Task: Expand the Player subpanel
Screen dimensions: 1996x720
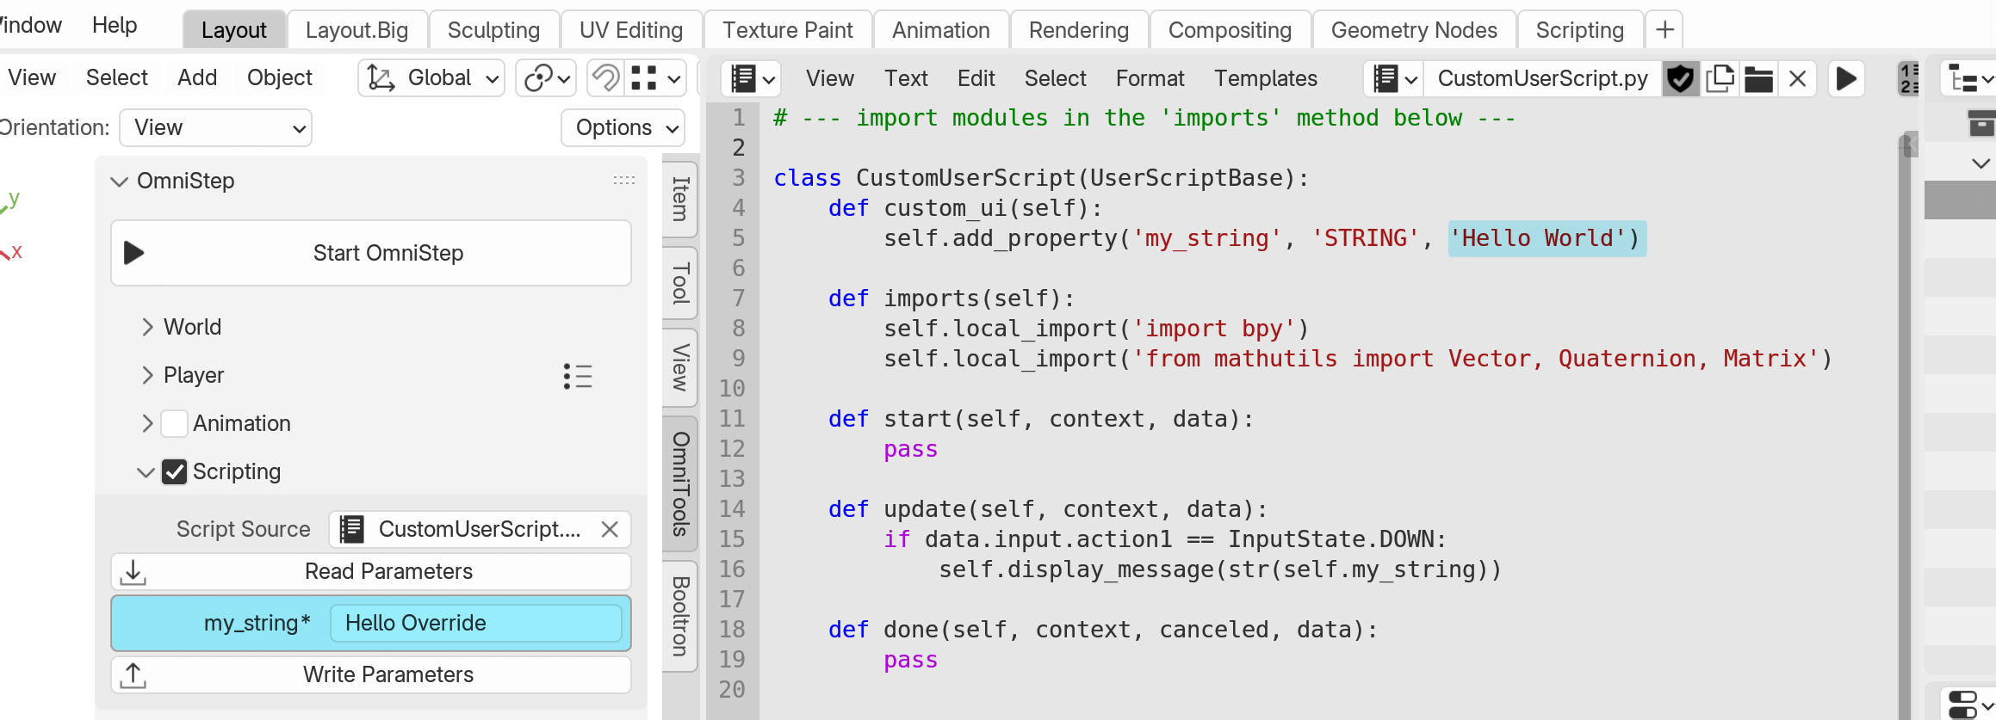Action: click(147, 375)
